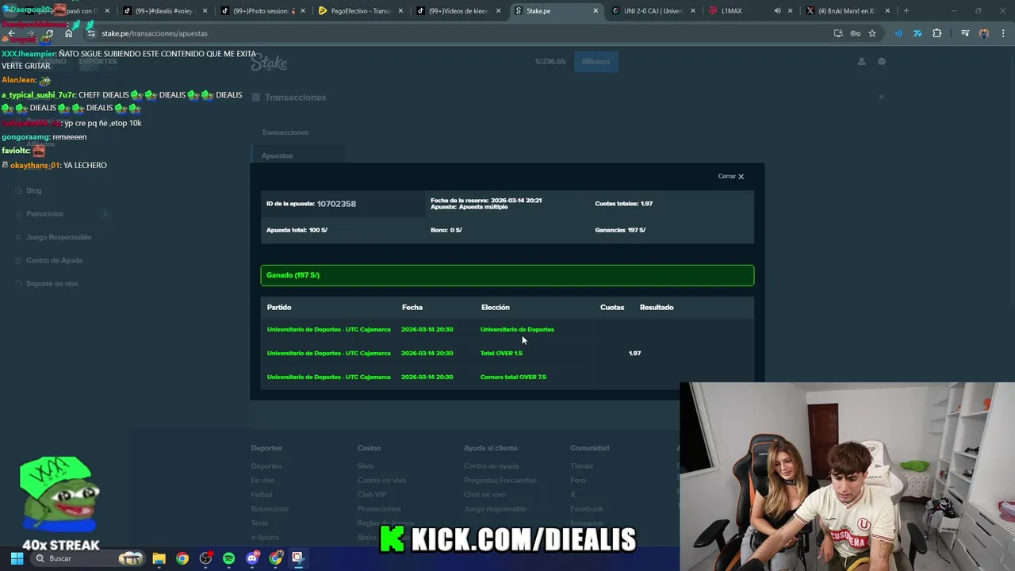Open the media controls icon in the toolbar
1015x571 pixels.
tap(965, 33)
